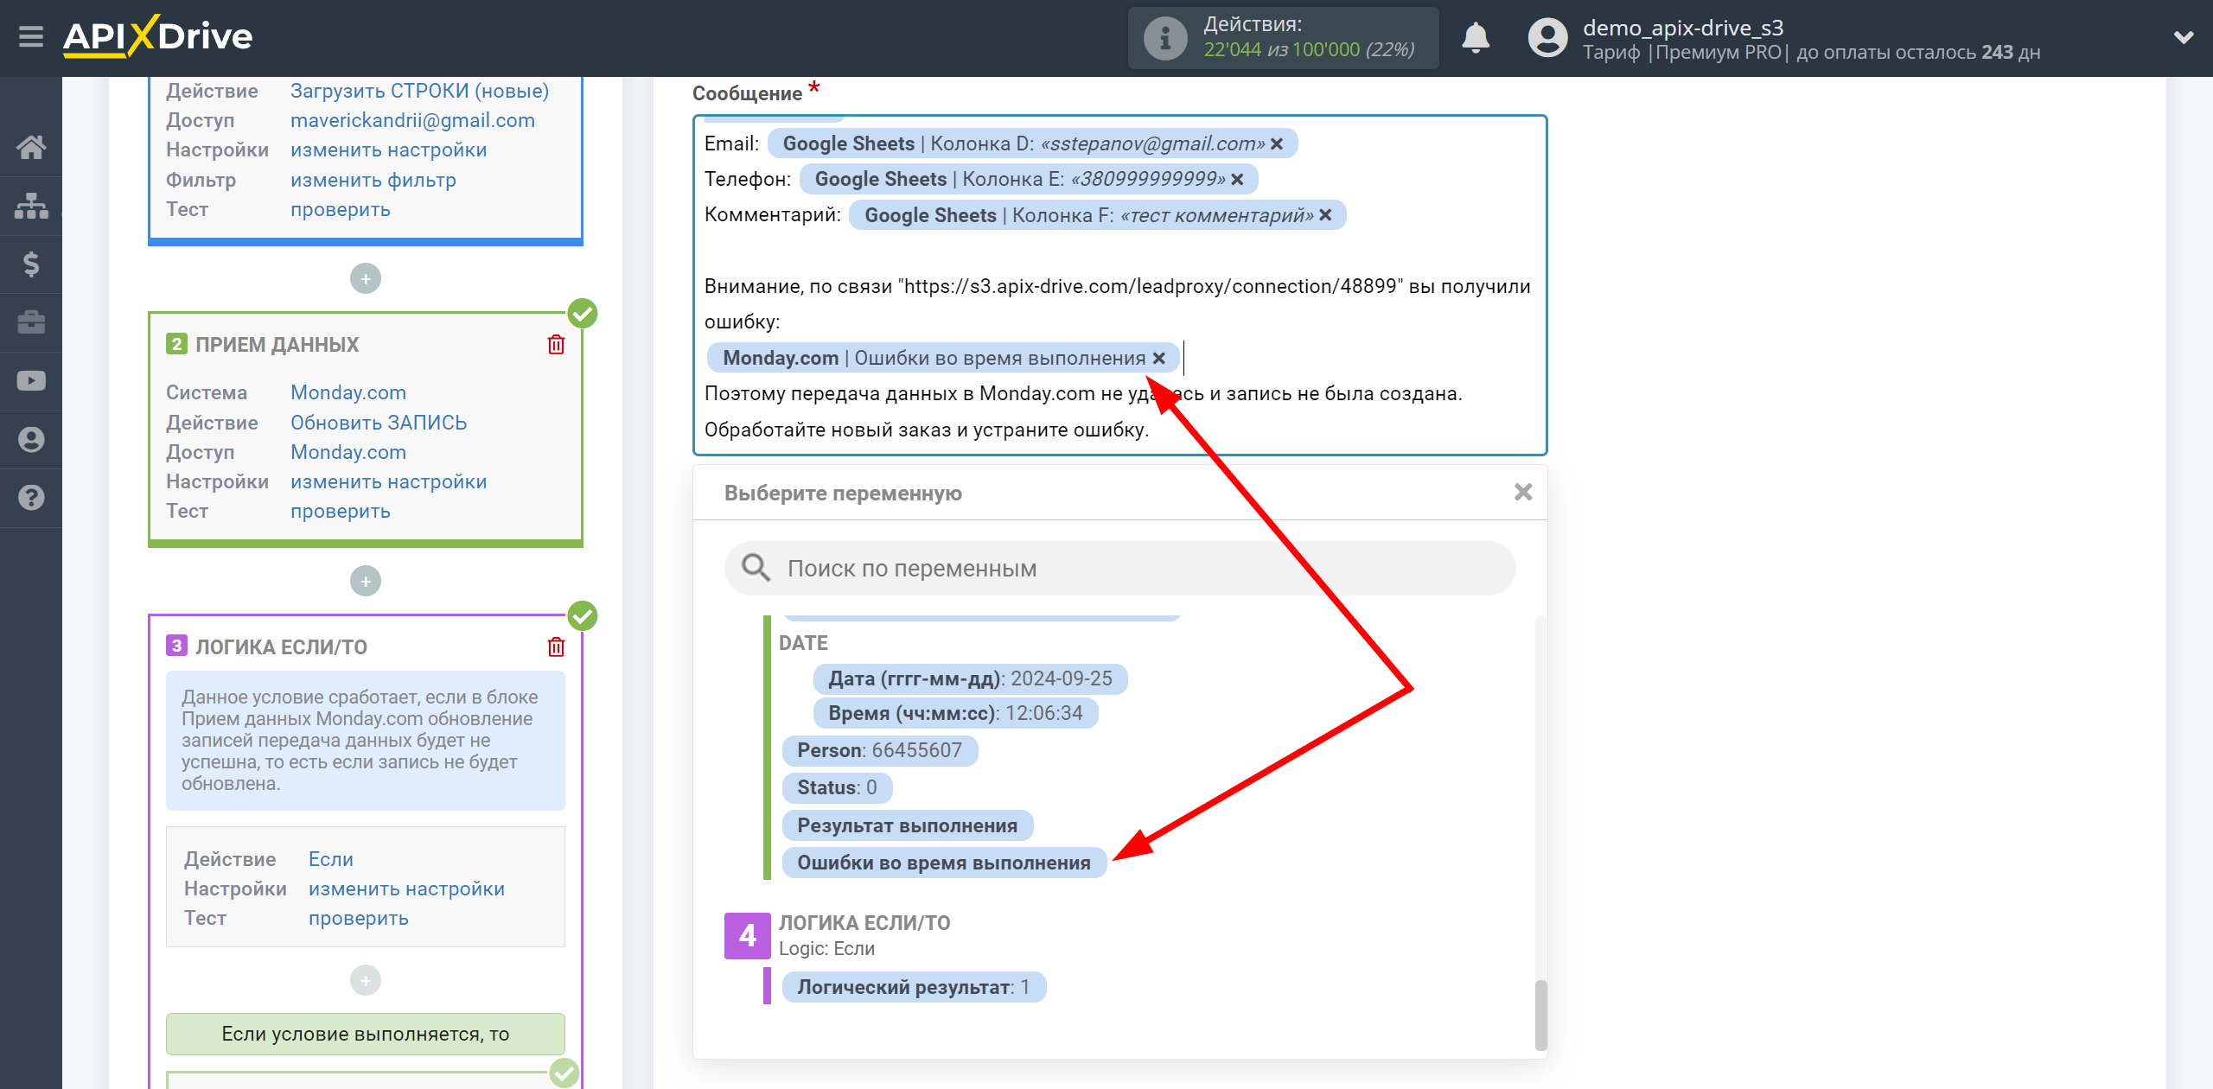2213x1089 pixels.
Task: Add step inside ЛОГИКА ЕСЛИ/ТО block
Action: click(366, 980)
